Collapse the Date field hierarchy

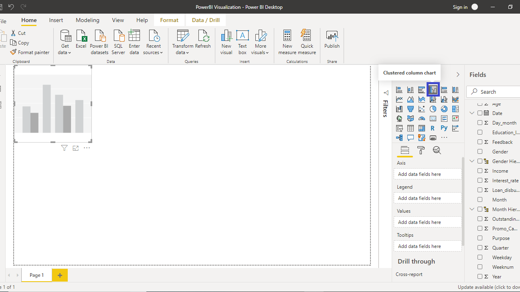point(472,113)
